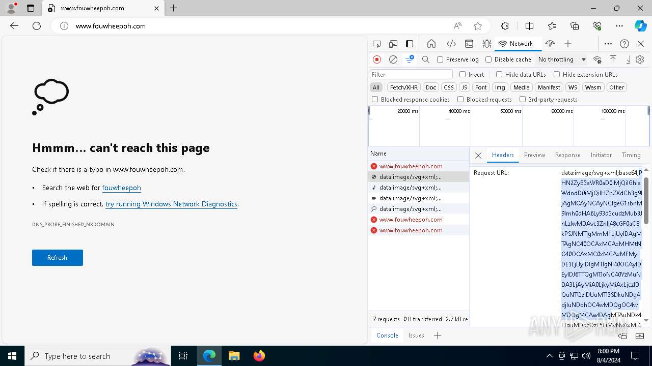This screenshot has height=366, width=652.
Task: Open the DevTools Welcome home tab
Action: [x=431, y=44]
